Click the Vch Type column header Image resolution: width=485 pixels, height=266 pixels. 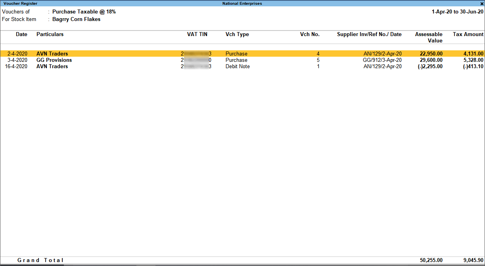(237, 34)
